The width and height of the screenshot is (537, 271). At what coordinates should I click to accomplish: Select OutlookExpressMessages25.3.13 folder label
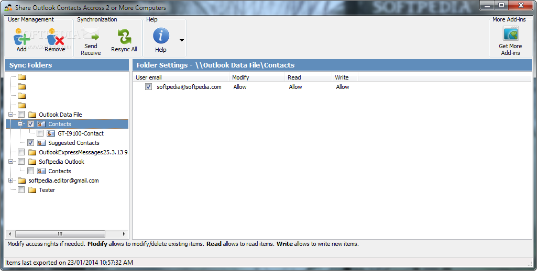click(83, 152)
